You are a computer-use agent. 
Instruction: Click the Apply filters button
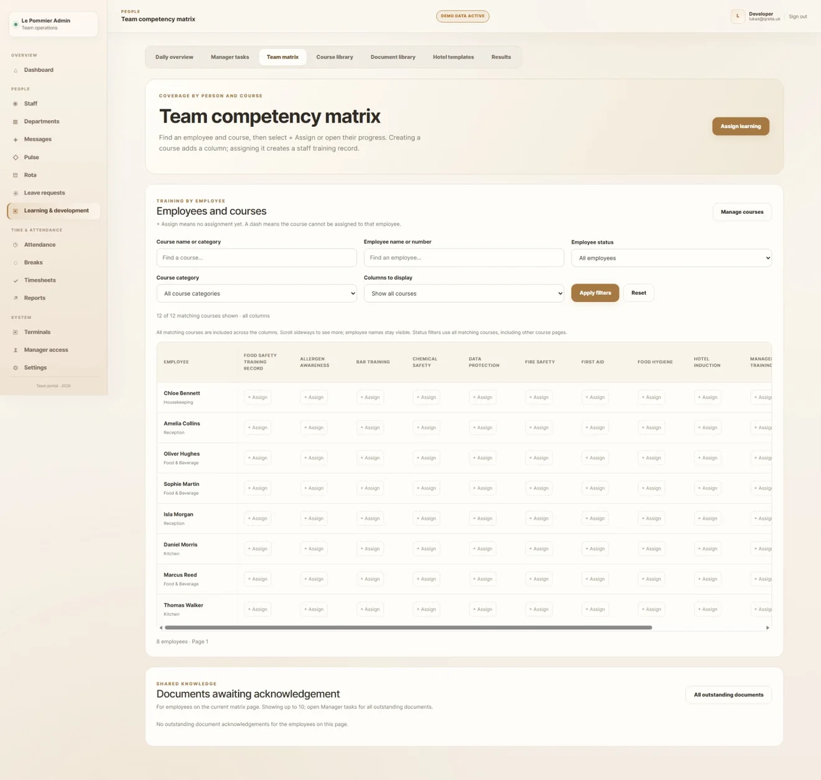pyautogui.click(x=595, y=293)
